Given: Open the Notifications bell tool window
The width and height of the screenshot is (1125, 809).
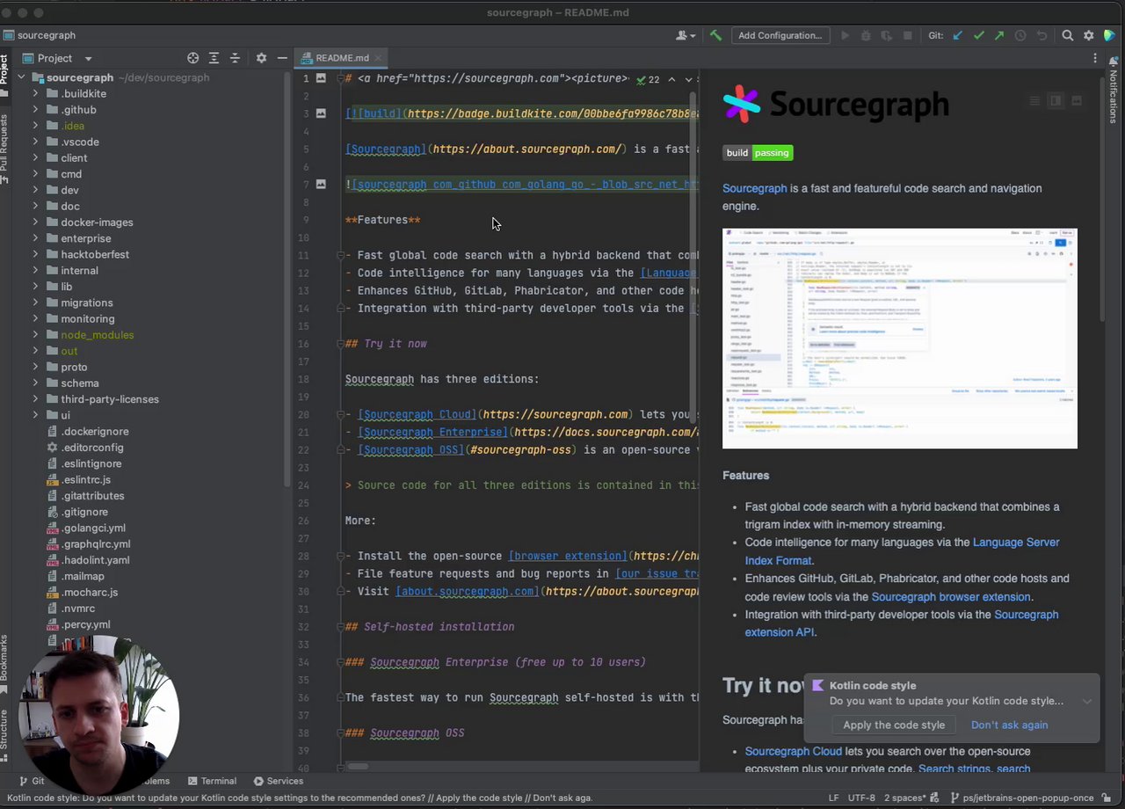Looking at the screenshot, I should [x=1113, y=60].
